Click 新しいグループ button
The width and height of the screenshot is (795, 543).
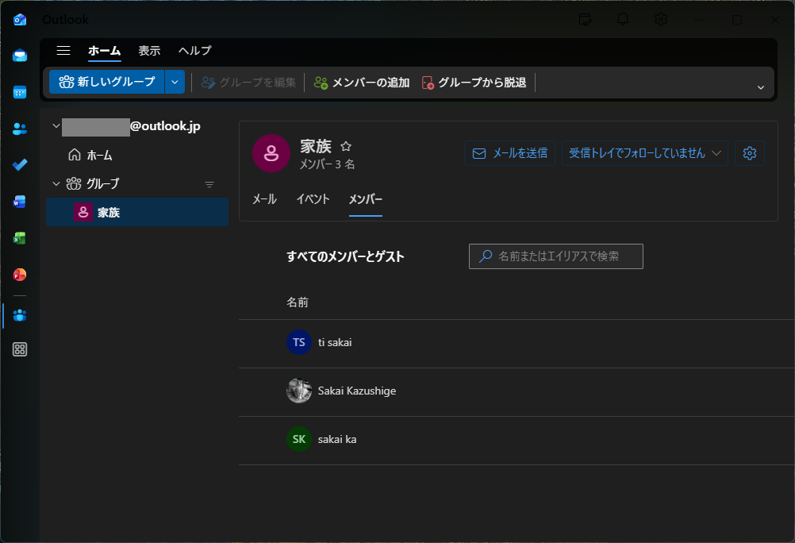107,82
